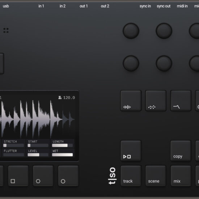Hit the play/stop pad button
199x199 pixels.
[x=131, y=151]
